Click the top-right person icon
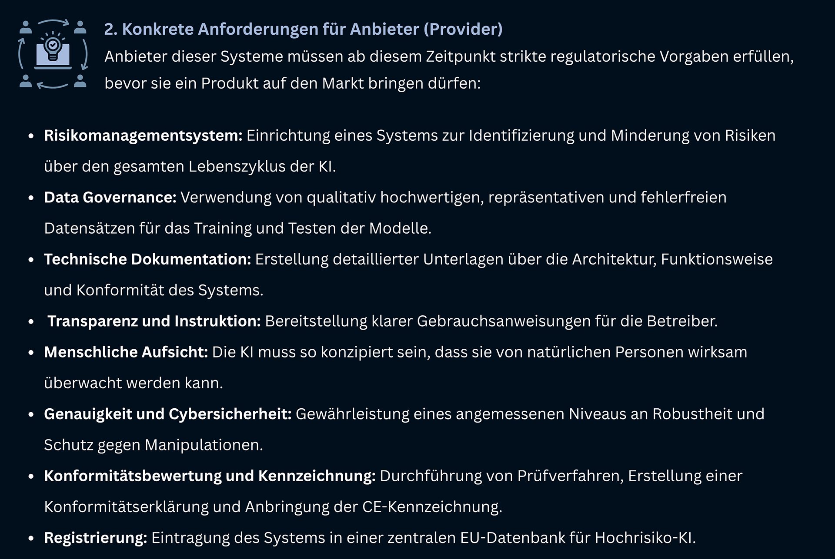 [80, 27]
